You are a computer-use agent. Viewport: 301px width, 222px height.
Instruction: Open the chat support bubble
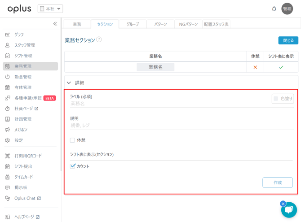289,209
